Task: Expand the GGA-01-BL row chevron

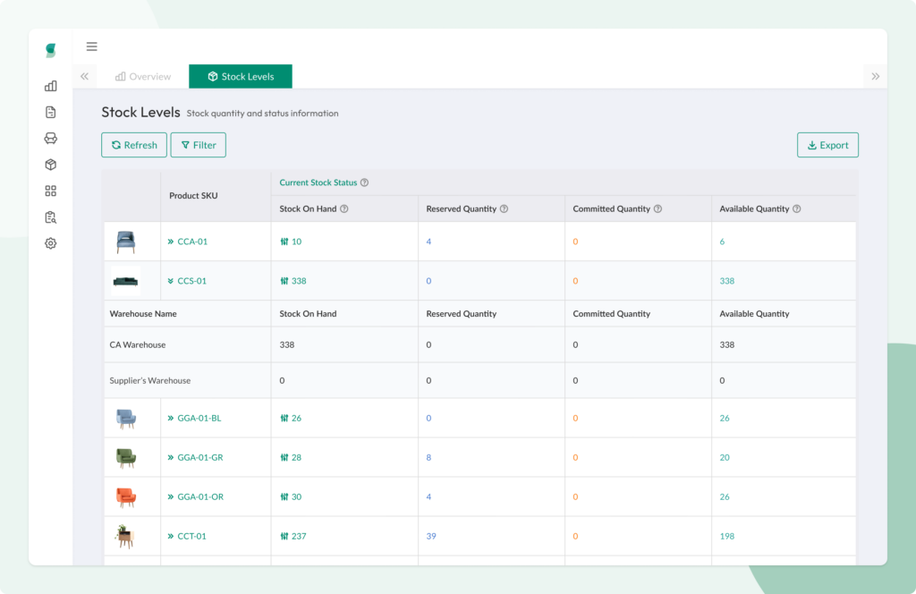Action: (171, 418)
